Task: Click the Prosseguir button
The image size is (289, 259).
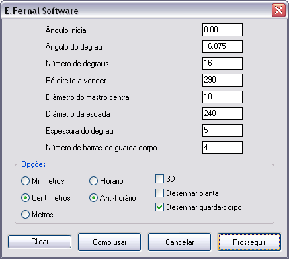Action: tap(249, 242)
